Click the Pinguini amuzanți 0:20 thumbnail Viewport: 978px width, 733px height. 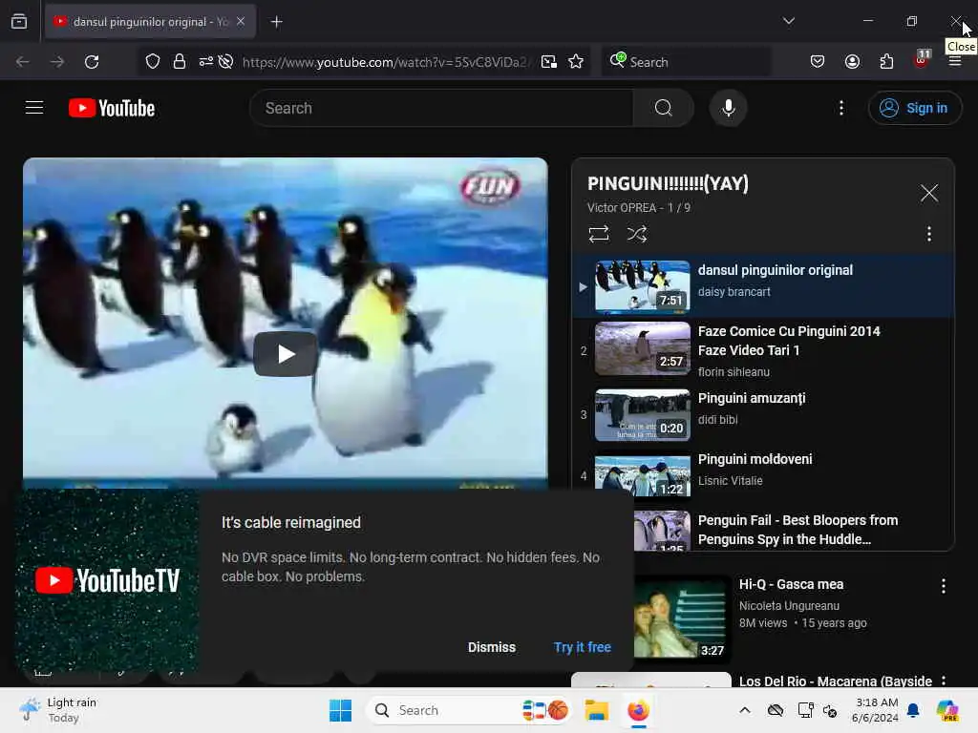pyautogui.click(x=643, y=414)
